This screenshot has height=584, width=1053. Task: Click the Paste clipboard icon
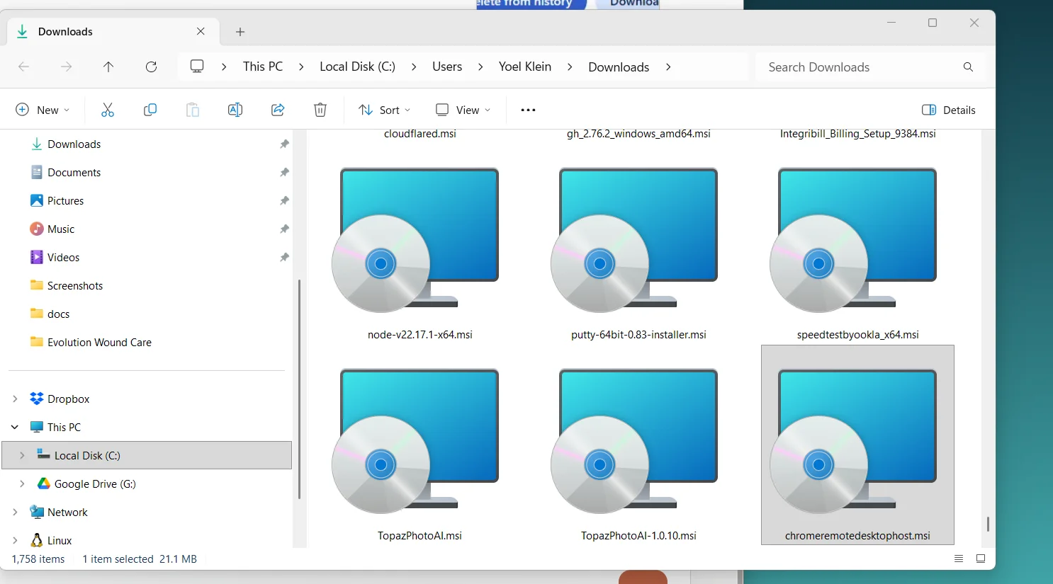[x=193, y=110]
